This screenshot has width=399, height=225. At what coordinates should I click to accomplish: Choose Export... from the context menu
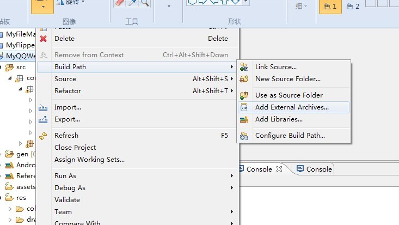coord(138,119)
